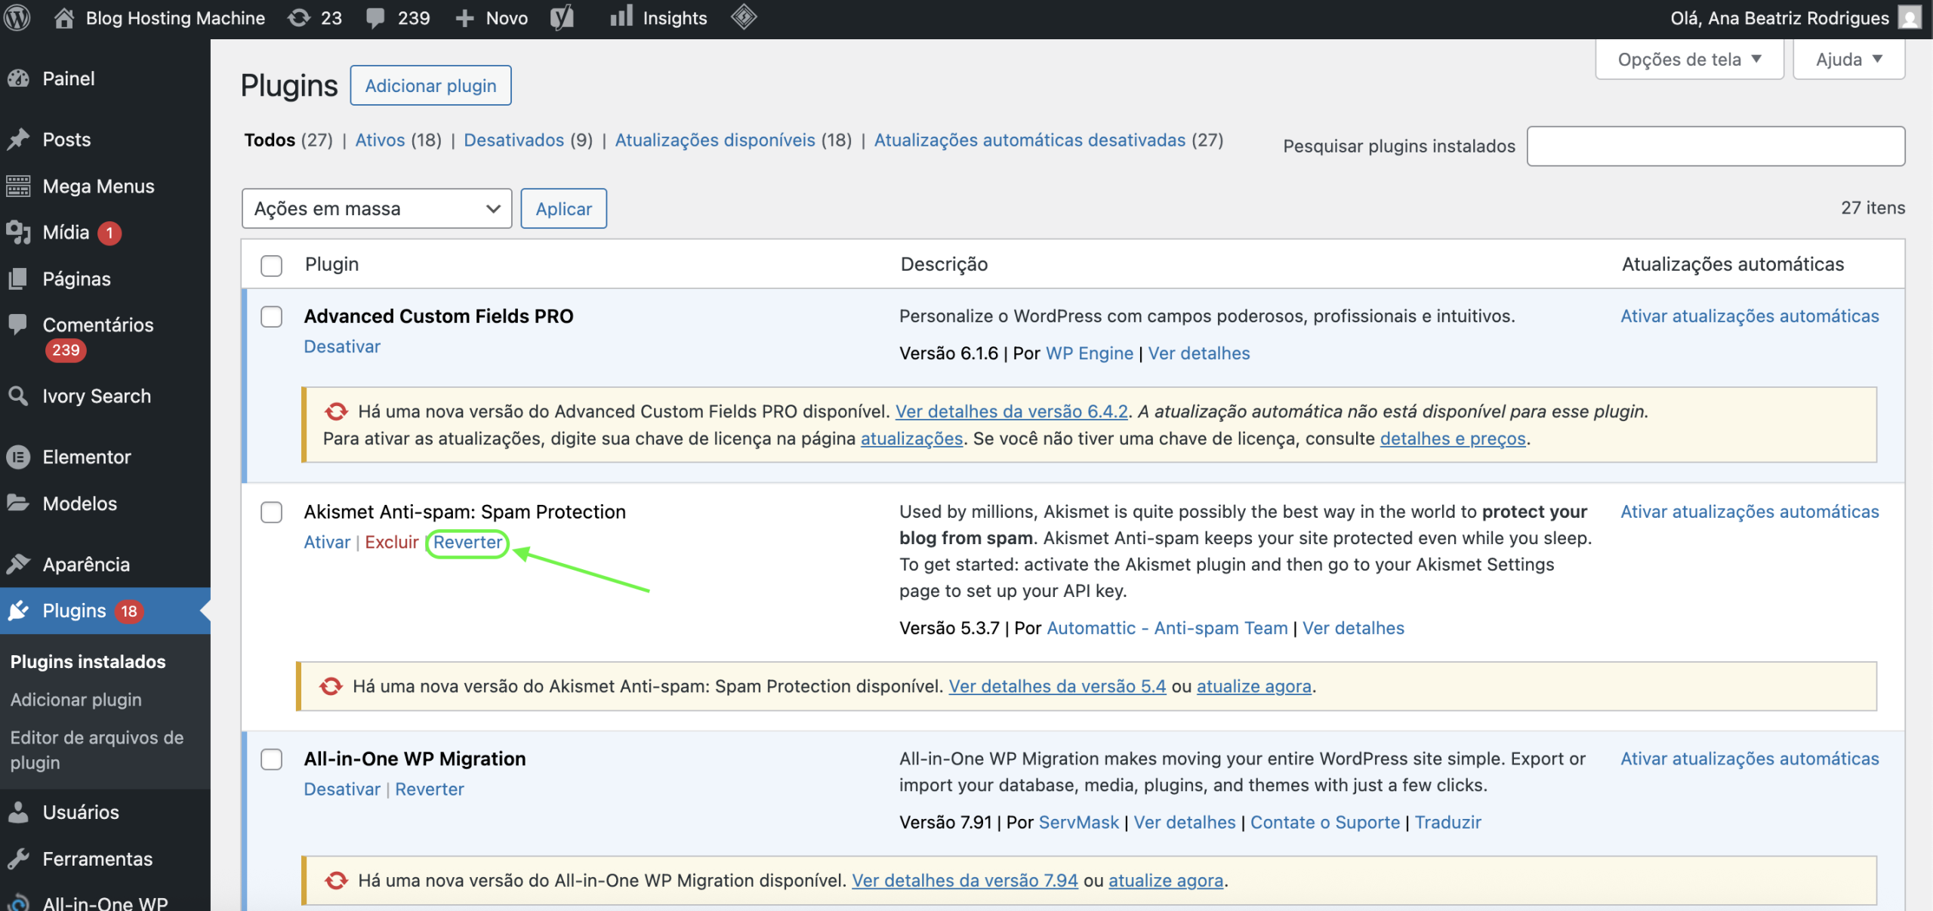This screenshot has height=911, width=1933.
Task: Open the WordPress logo menu
Action: (x=17, y=17)
